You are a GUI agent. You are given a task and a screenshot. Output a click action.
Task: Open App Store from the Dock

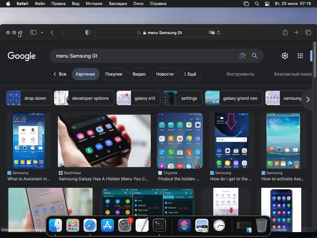[x=107, y=225]
